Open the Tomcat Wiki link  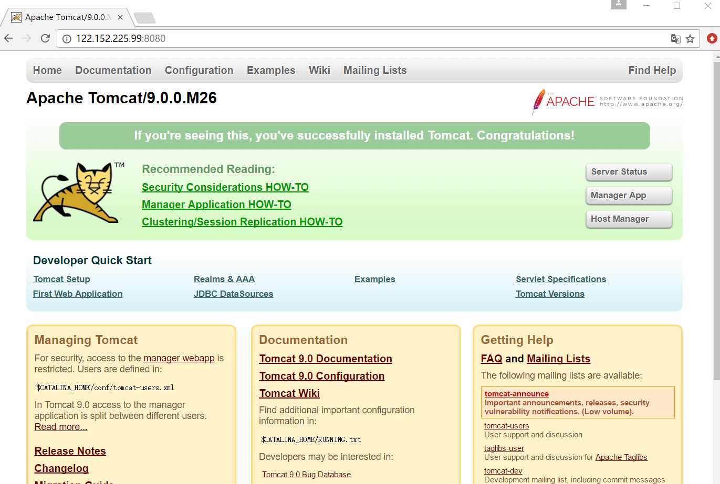point(289,393)
